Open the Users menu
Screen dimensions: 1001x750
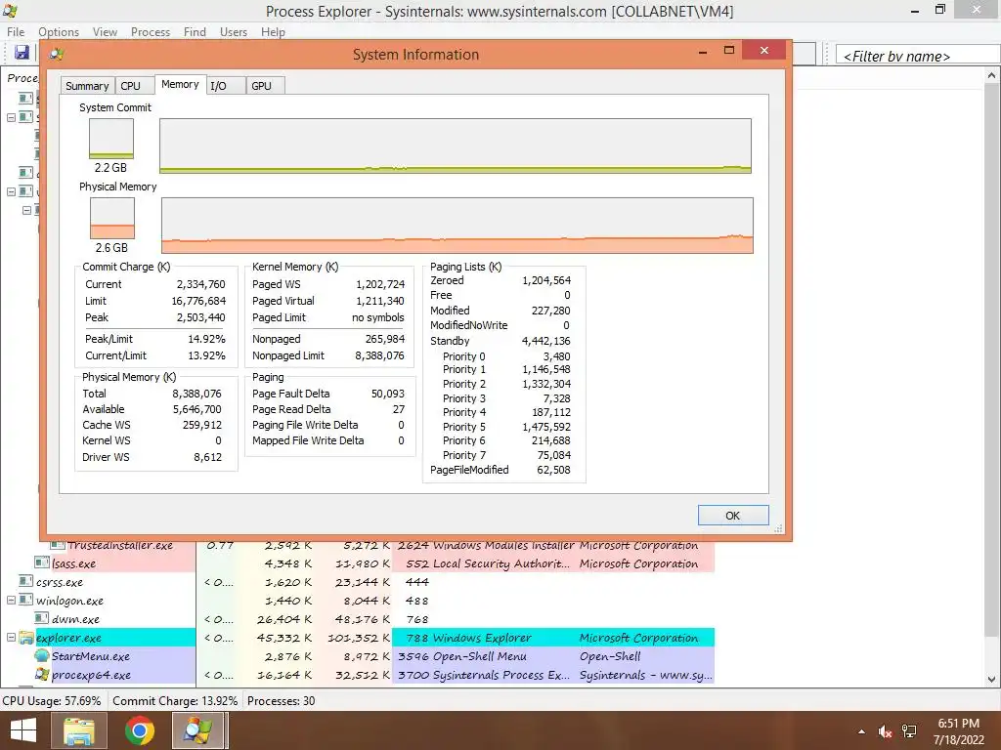(x=234, y=32)
